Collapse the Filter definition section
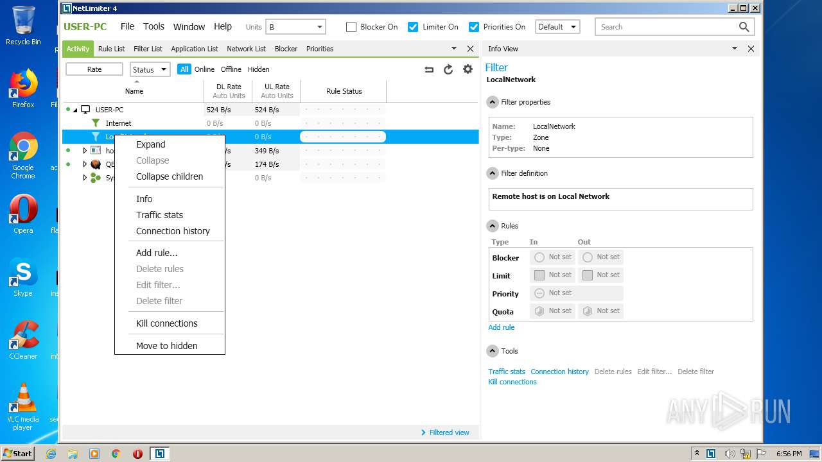The image size is (822, 462). (493, 173)
